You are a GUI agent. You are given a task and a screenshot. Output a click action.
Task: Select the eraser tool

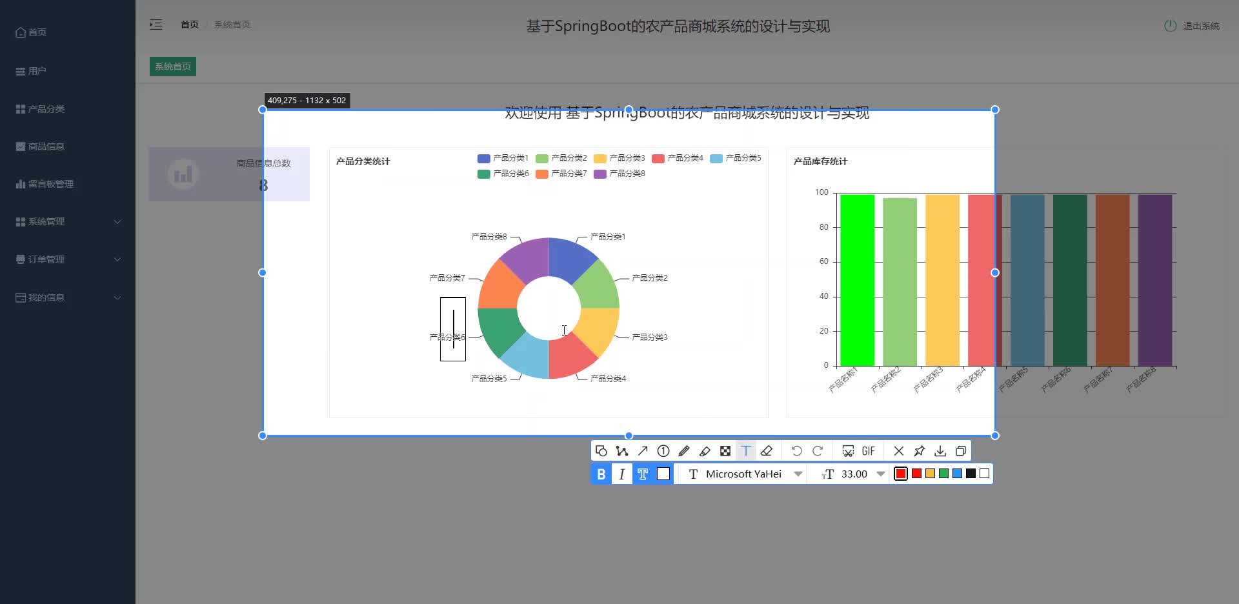coord(767,451)
